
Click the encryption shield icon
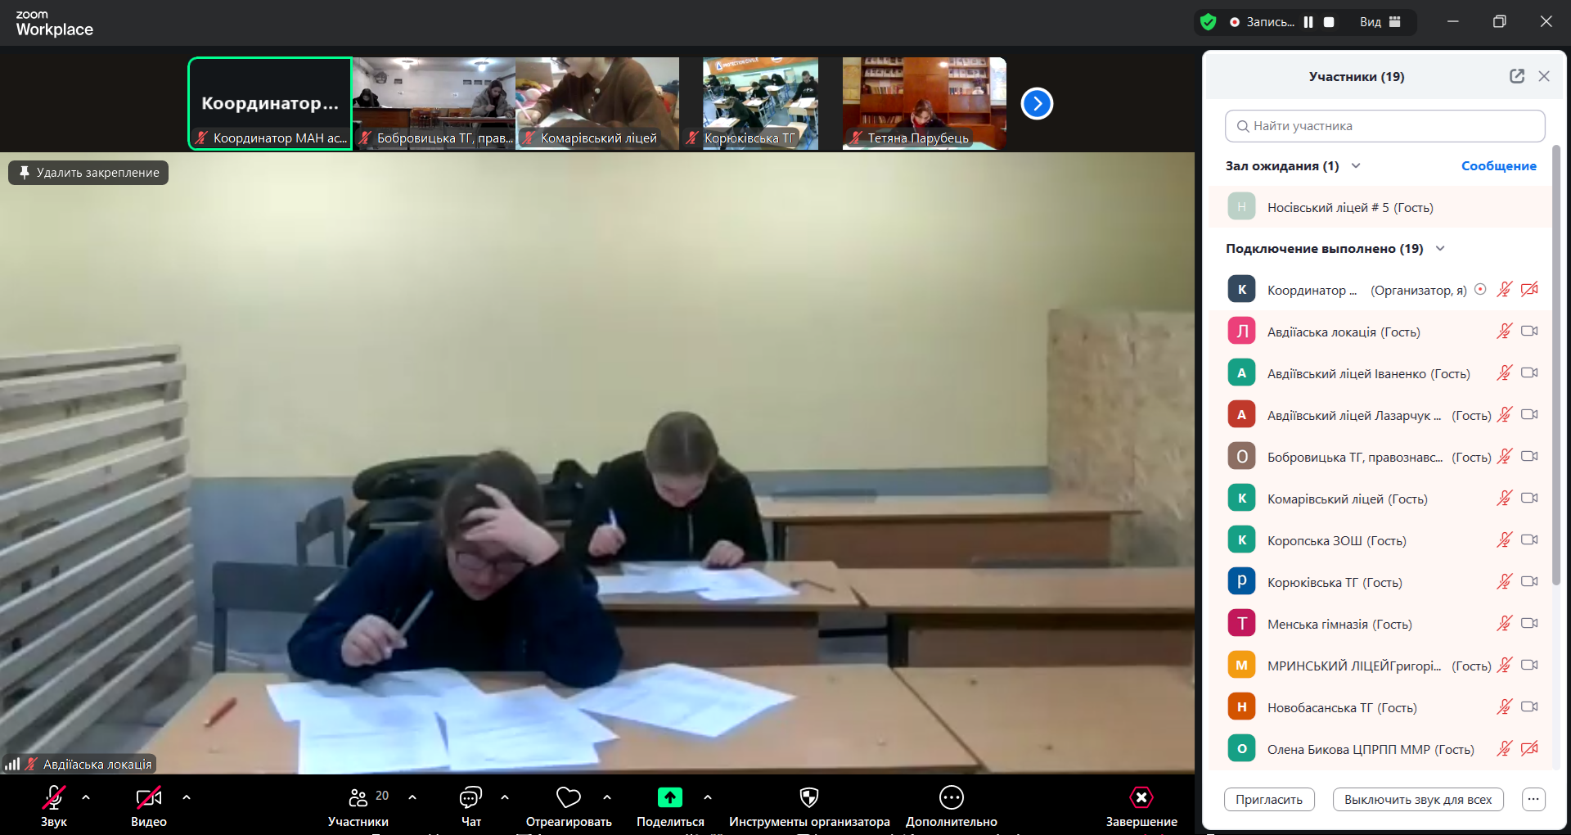point(1209,22)
